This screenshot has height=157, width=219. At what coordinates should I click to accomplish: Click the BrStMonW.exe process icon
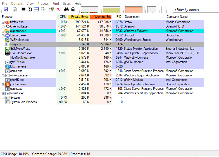[7, 49]
